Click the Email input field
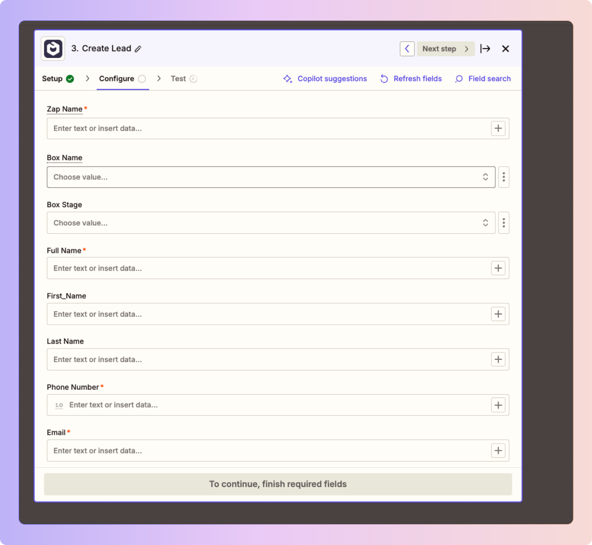592x545 pixels. click(x=278, y=451)
